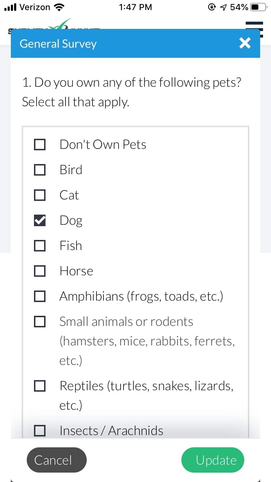Tap the green Update button

click(213, 460)
